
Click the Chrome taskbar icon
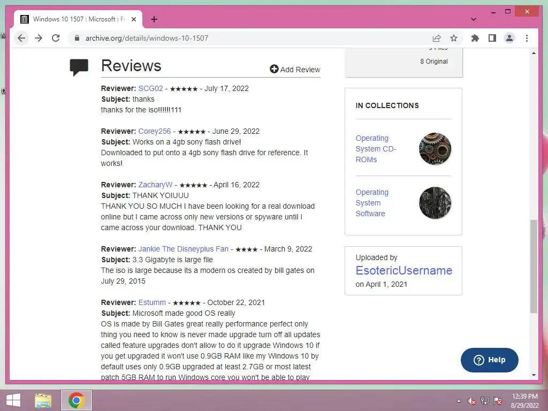click(77, 400)
